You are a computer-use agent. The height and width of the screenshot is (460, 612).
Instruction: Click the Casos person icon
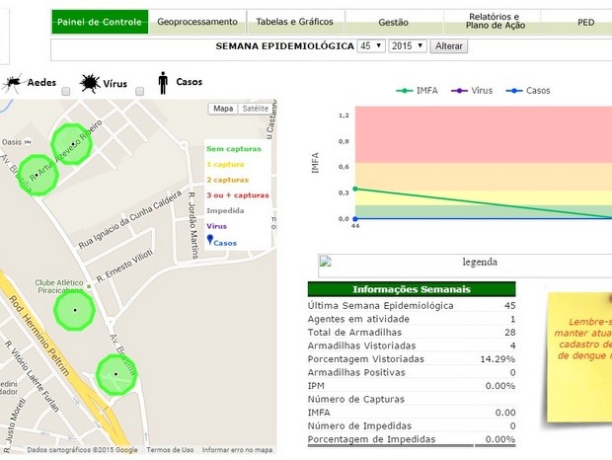[164, 83]
